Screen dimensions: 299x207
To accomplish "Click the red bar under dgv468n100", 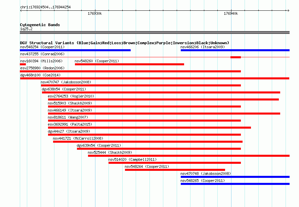I will pos(155,78).
